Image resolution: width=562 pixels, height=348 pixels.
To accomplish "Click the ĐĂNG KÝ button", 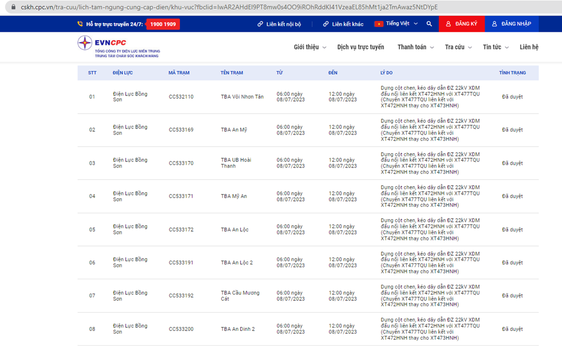I will (462, 24).
